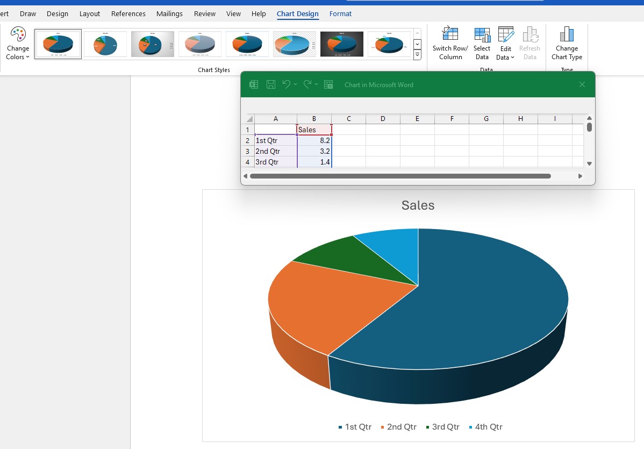This screenshot has width=644, height=449.
Task: Open the References ribbon tab
Action: point(128,13)
